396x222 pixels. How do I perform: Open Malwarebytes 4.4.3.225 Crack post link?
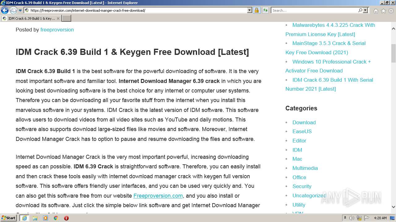point(330,30)
